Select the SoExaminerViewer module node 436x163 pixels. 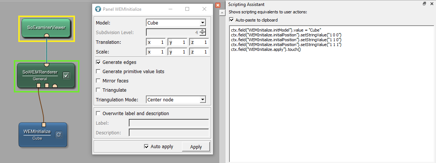(x=46, y=27)
